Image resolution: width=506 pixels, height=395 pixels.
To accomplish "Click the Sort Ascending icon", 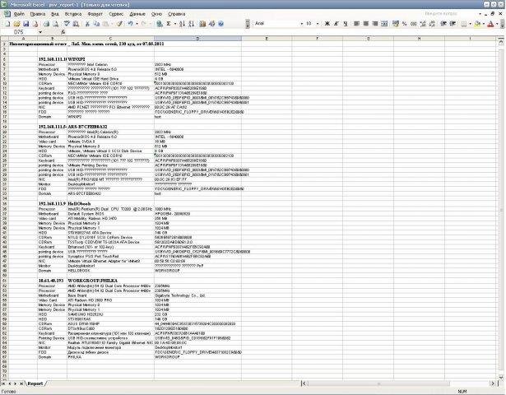I will click(182, 24).
